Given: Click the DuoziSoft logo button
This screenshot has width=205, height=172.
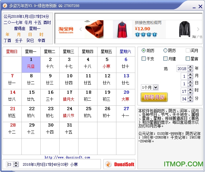Looking at the screenshot, I should pos(119,164).
